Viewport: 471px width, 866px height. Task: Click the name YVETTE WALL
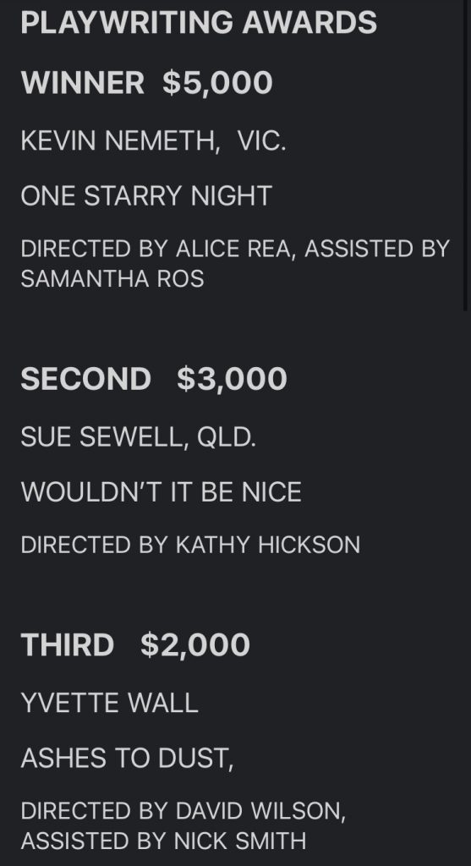pos(109,703)
